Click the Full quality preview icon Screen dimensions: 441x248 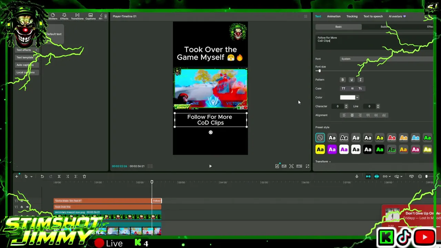tap(284, 166)
